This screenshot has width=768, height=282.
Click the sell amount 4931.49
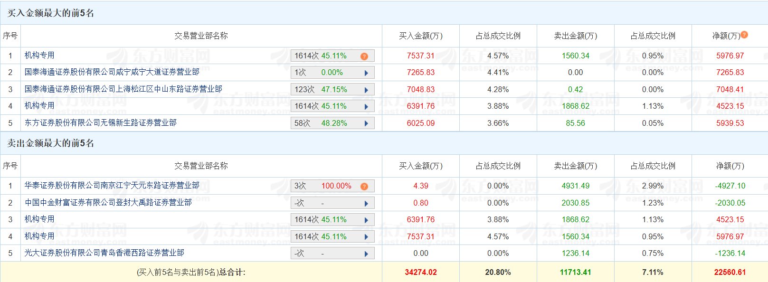tap(576, 186)
